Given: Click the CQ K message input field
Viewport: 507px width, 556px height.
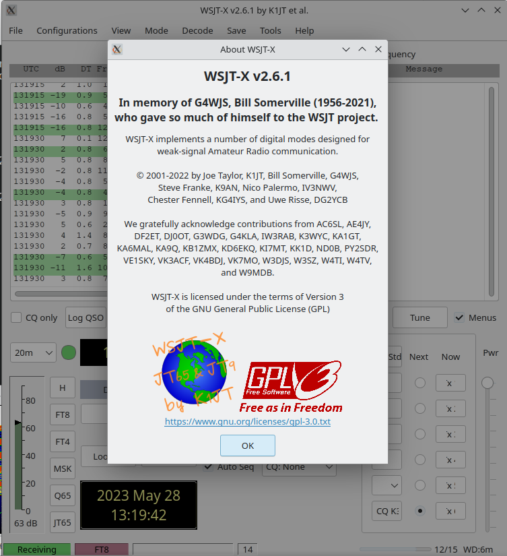Looking at the screenshot, I should point(387,511).
